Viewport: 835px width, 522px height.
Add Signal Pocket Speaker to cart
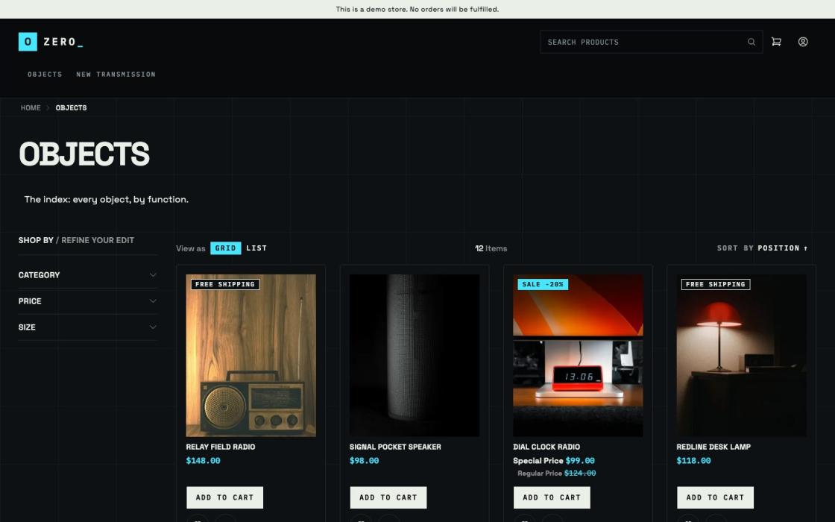pyautogui.click(x=388, y=497)
